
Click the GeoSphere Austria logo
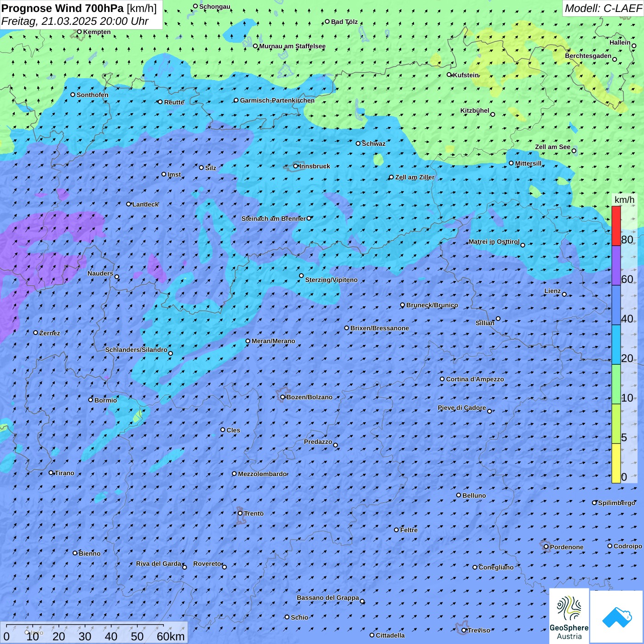coord(569,615)
